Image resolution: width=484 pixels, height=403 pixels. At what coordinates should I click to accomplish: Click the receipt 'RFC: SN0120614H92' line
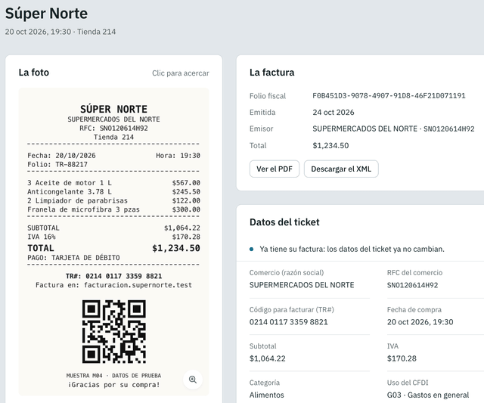pos(113,128)
